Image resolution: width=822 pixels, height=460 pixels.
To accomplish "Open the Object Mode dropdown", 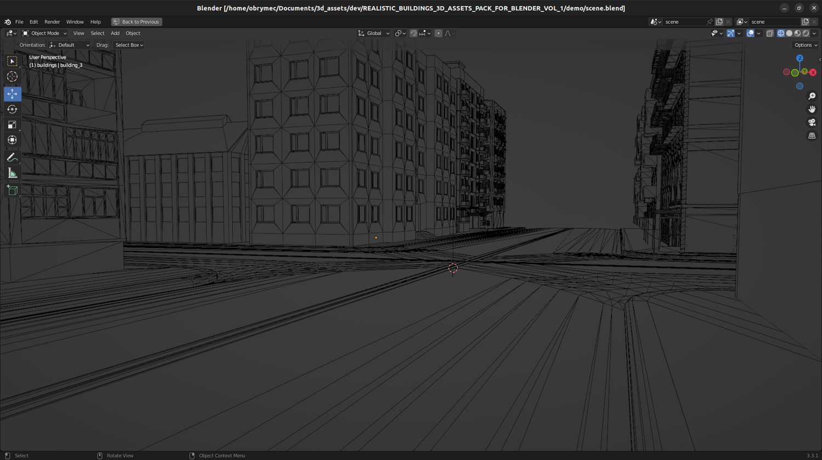I will tap(44, 33).
